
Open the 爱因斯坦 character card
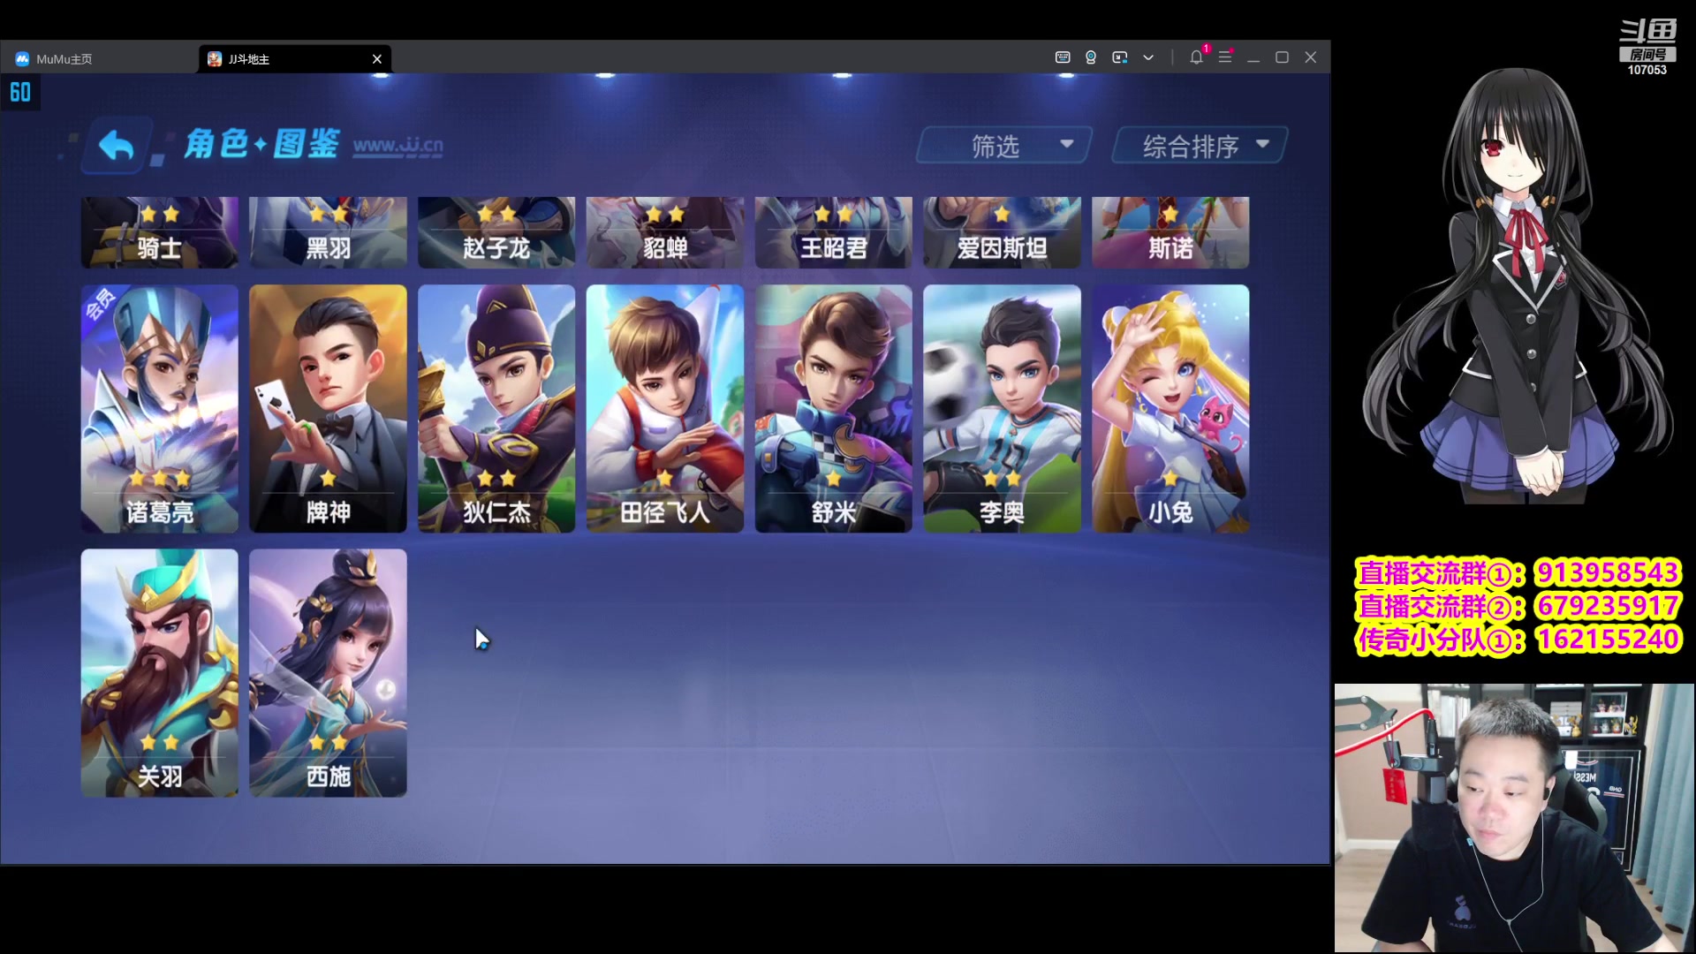click(1003, 232)
